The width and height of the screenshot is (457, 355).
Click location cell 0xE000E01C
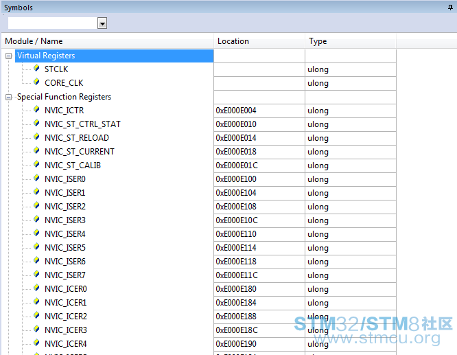point(259,165)
